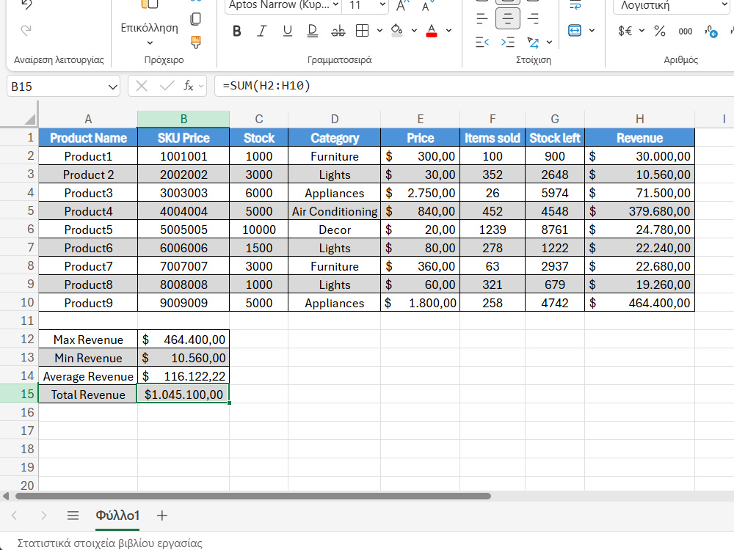
Task: Select row 15 header
Action: pos(19,394)
